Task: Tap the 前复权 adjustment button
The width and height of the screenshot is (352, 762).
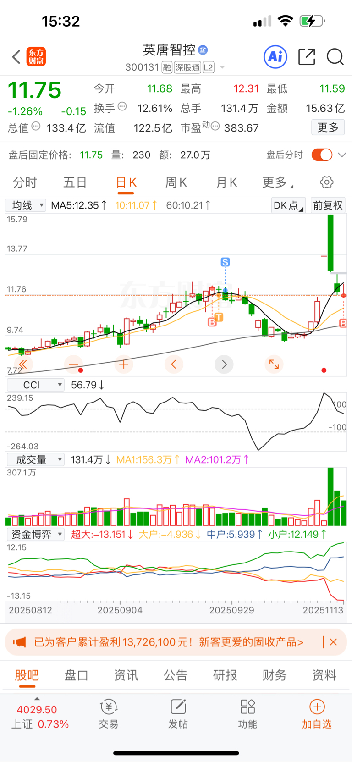Action: click(x=328, y=205)
